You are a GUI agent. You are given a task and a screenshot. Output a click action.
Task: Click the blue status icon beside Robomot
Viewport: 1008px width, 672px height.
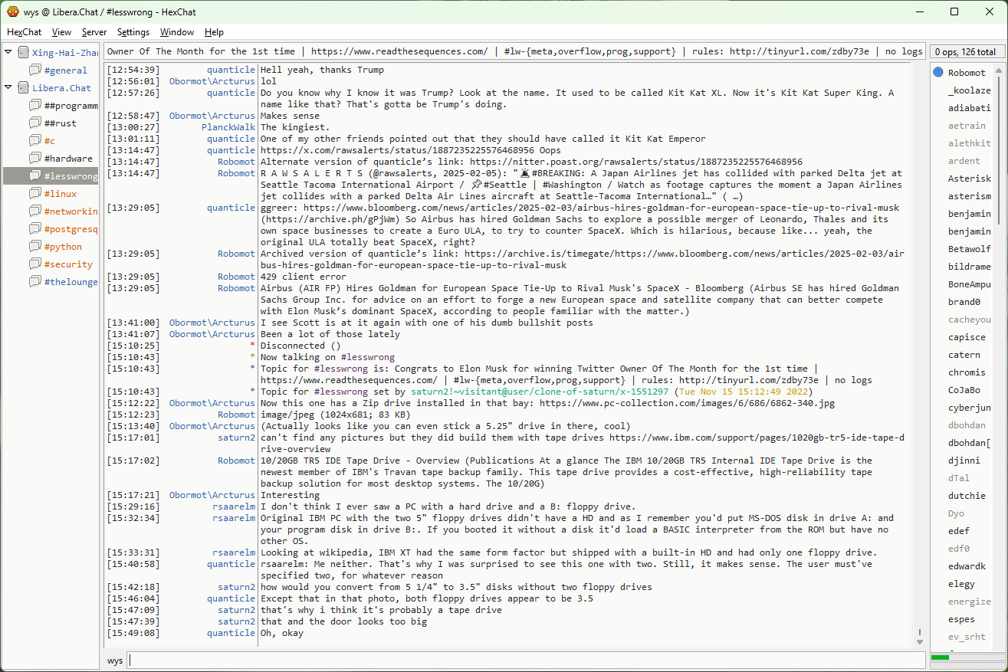[x=938, y=73]
